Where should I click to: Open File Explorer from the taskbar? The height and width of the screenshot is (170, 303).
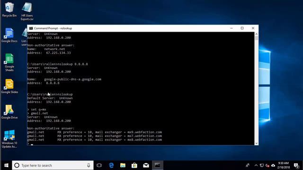pyautogui.click(x=123, y=165)
